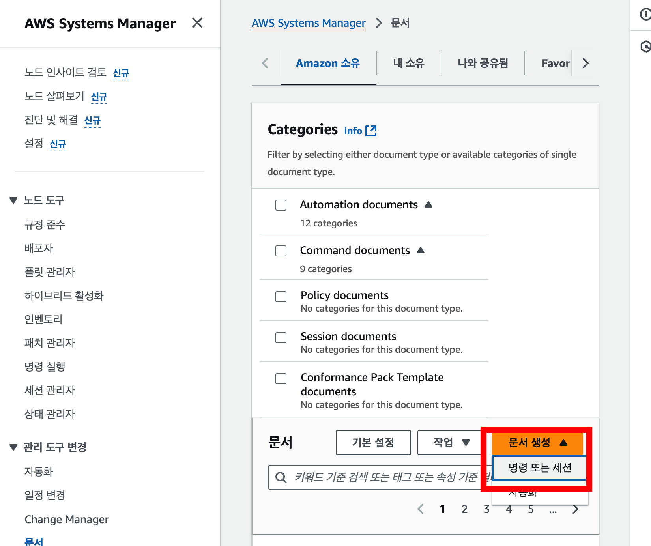Viewport: 651px width, 546px height.
Task: Open the 나와 공유됨 tab
Action: pyautogui.click(x=483, y=63)
